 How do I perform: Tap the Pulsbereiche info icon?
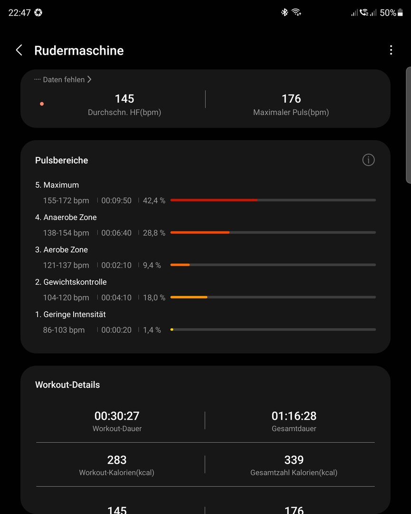coord(368,160)
